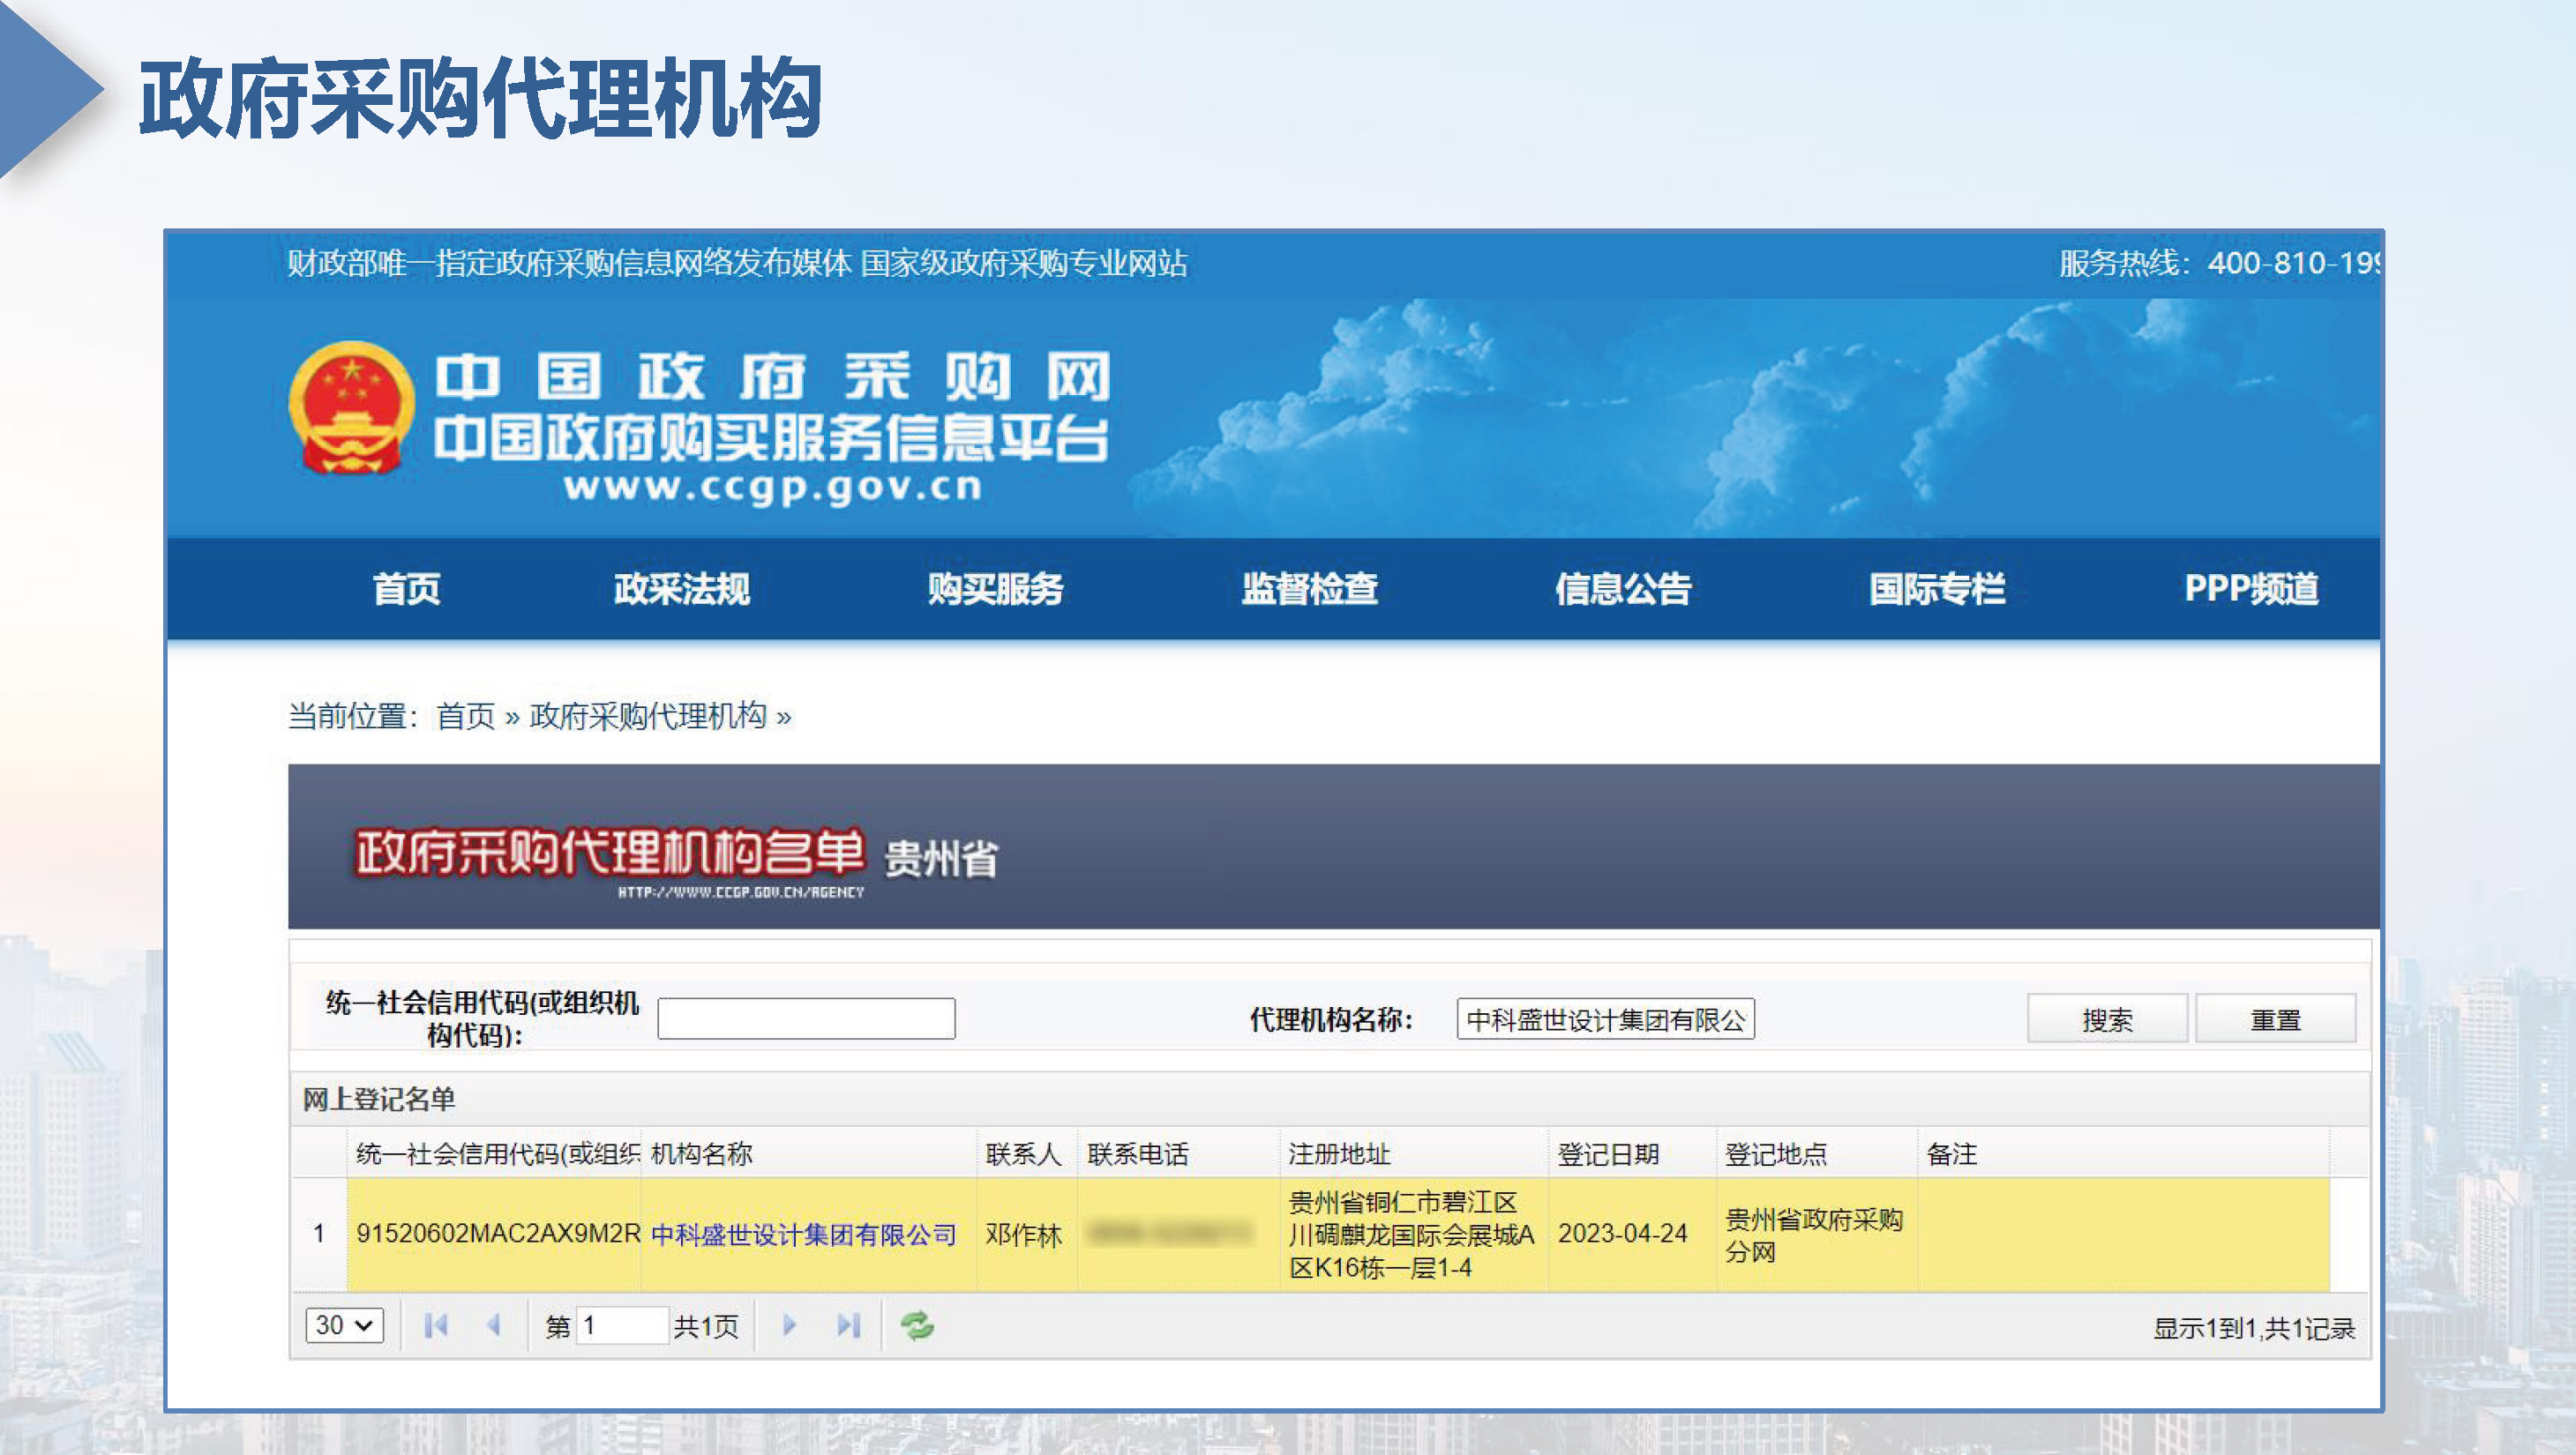Screen dimensions: 2576x1455
Task: Open 国际专栏 menu item
Action: 1937,588
